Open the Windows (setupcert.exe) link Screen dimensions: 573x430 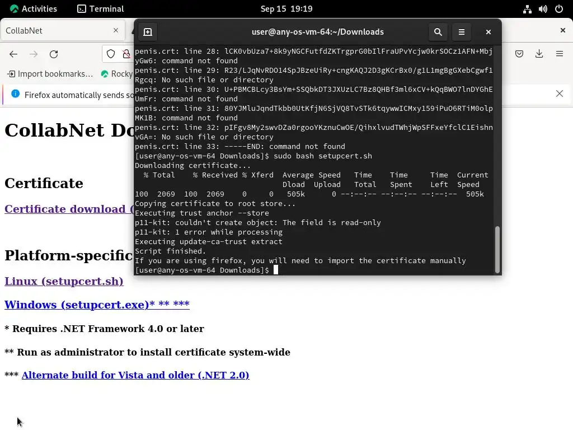coord(97,305)
